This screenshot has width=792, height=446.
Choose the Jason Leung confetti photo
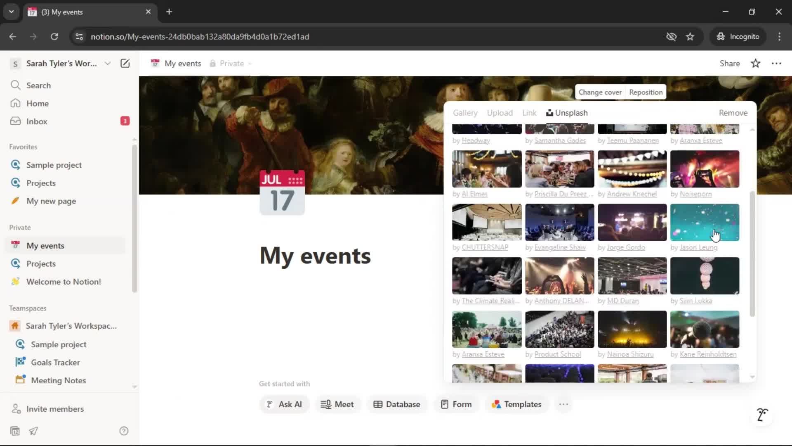point(705,222)
